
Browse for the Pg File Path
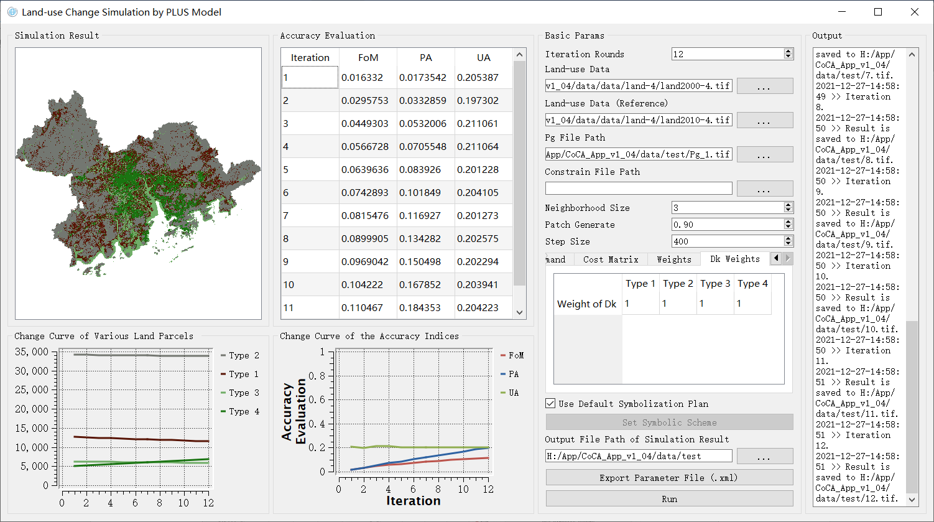click(764, 154)
